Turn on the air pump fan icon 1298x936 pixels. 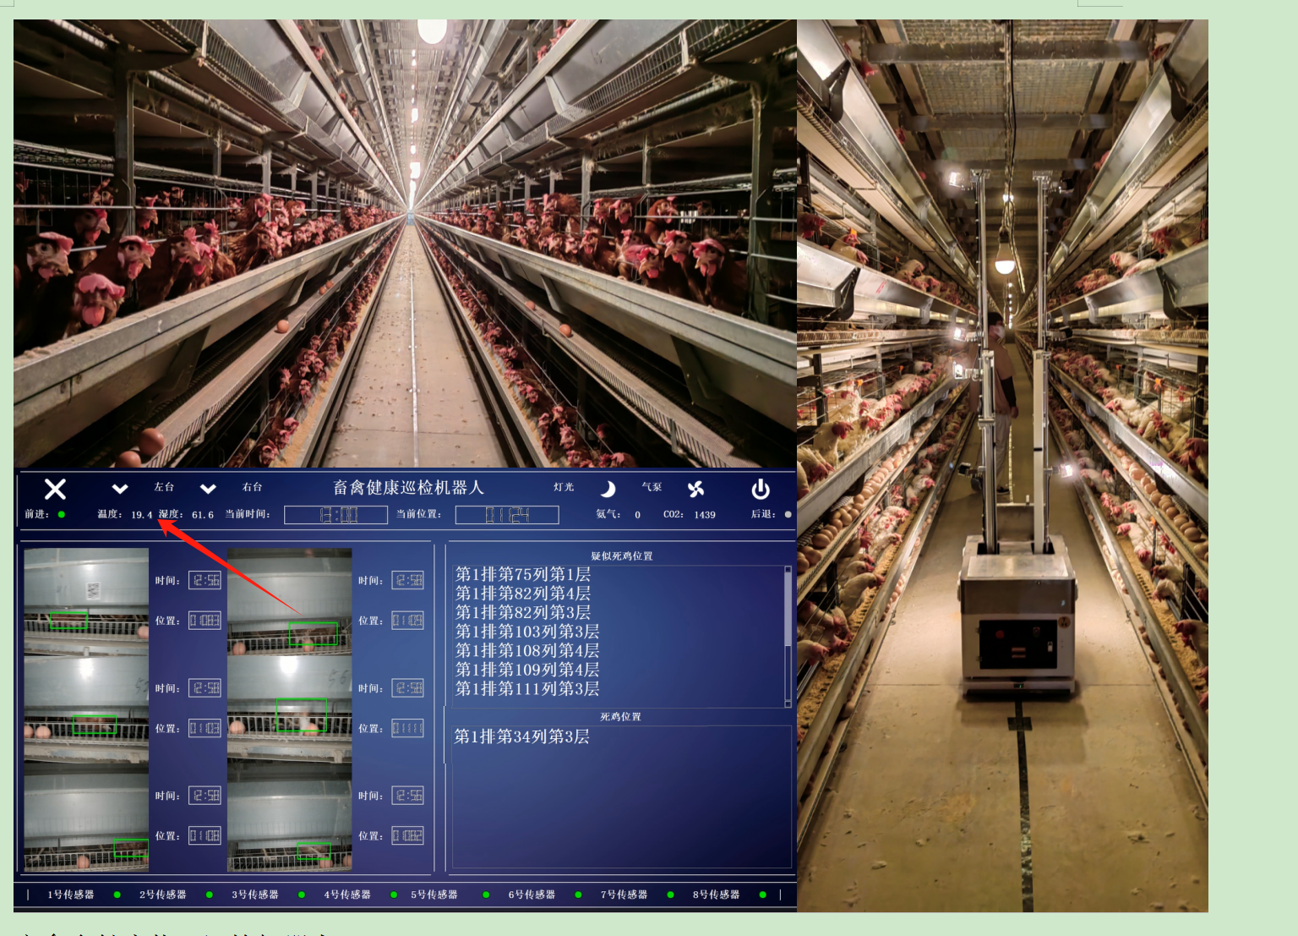coord(695,489)
